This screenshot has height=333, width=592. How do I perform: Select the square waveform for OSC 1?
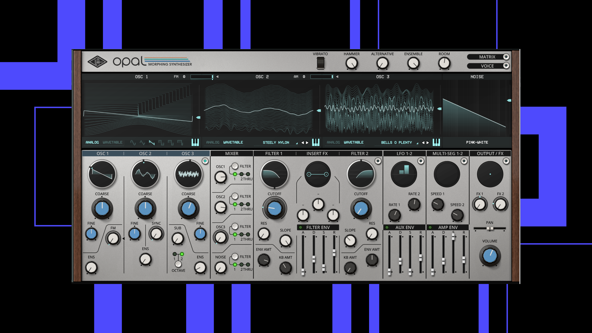point(161,142)
